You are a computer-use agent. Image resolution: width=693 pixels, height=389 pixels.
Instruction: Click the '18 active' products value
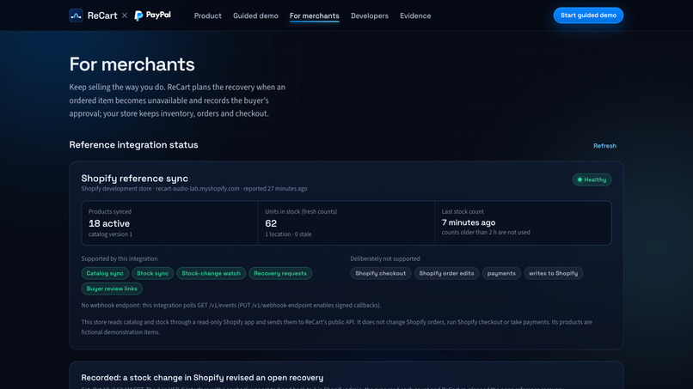pyautogui.click(x=109, y=223)
